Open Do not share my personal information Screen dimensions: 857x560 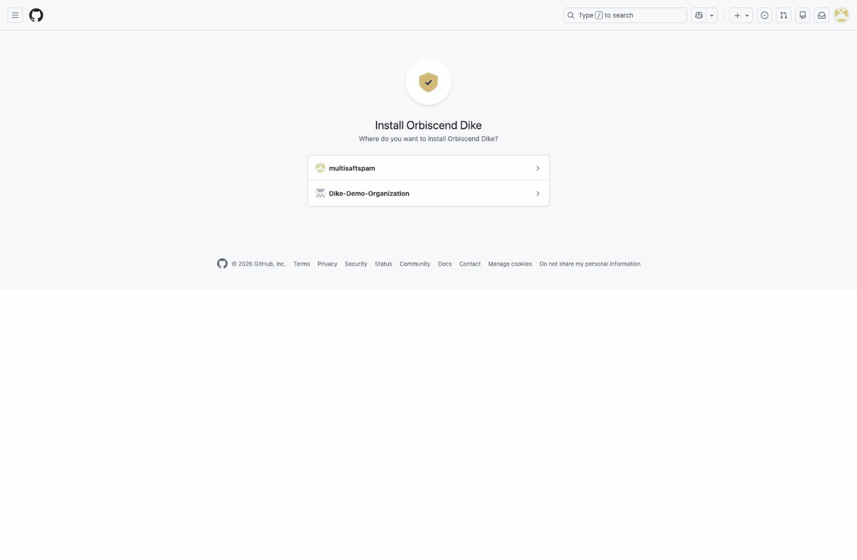point(590,264)
